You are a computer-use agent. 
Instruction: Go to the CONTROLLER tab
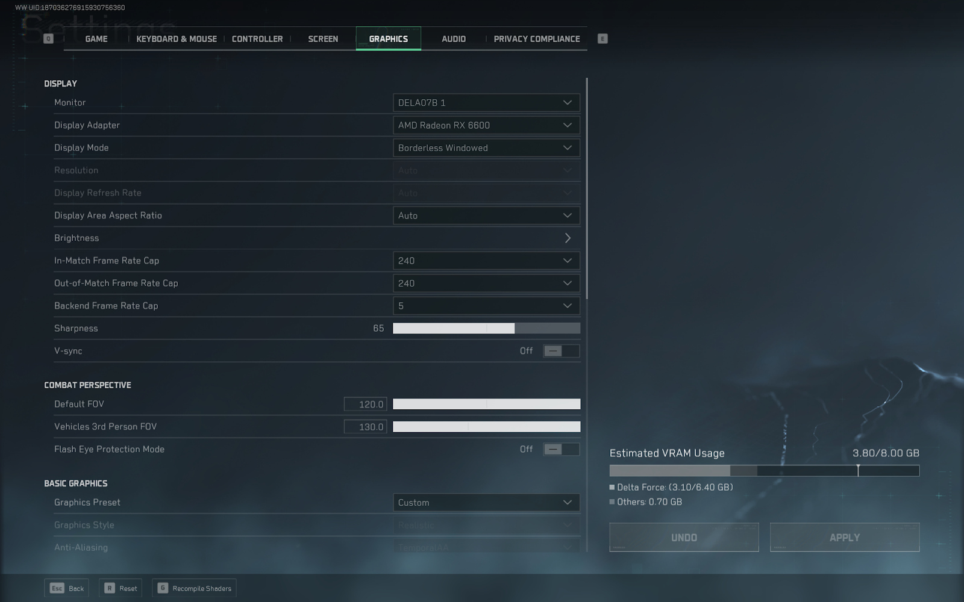click(257, 39)
